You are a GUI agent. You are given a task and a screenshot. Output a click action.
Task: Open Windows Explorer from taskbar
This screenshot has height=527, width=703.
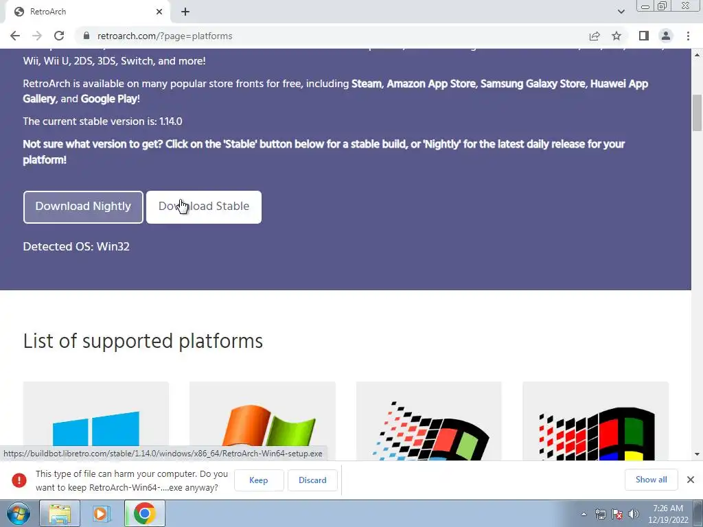[x=60, y=513]
